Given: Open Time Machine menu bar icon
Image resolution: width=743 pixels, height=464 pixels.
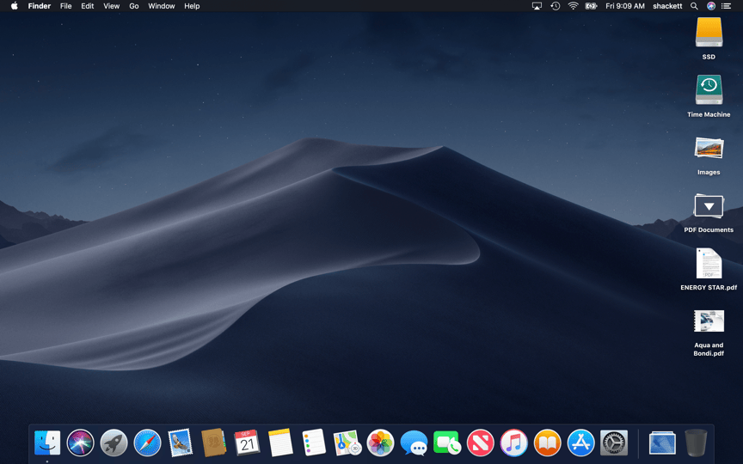Looking at the screenshot, I should (556, 6).
